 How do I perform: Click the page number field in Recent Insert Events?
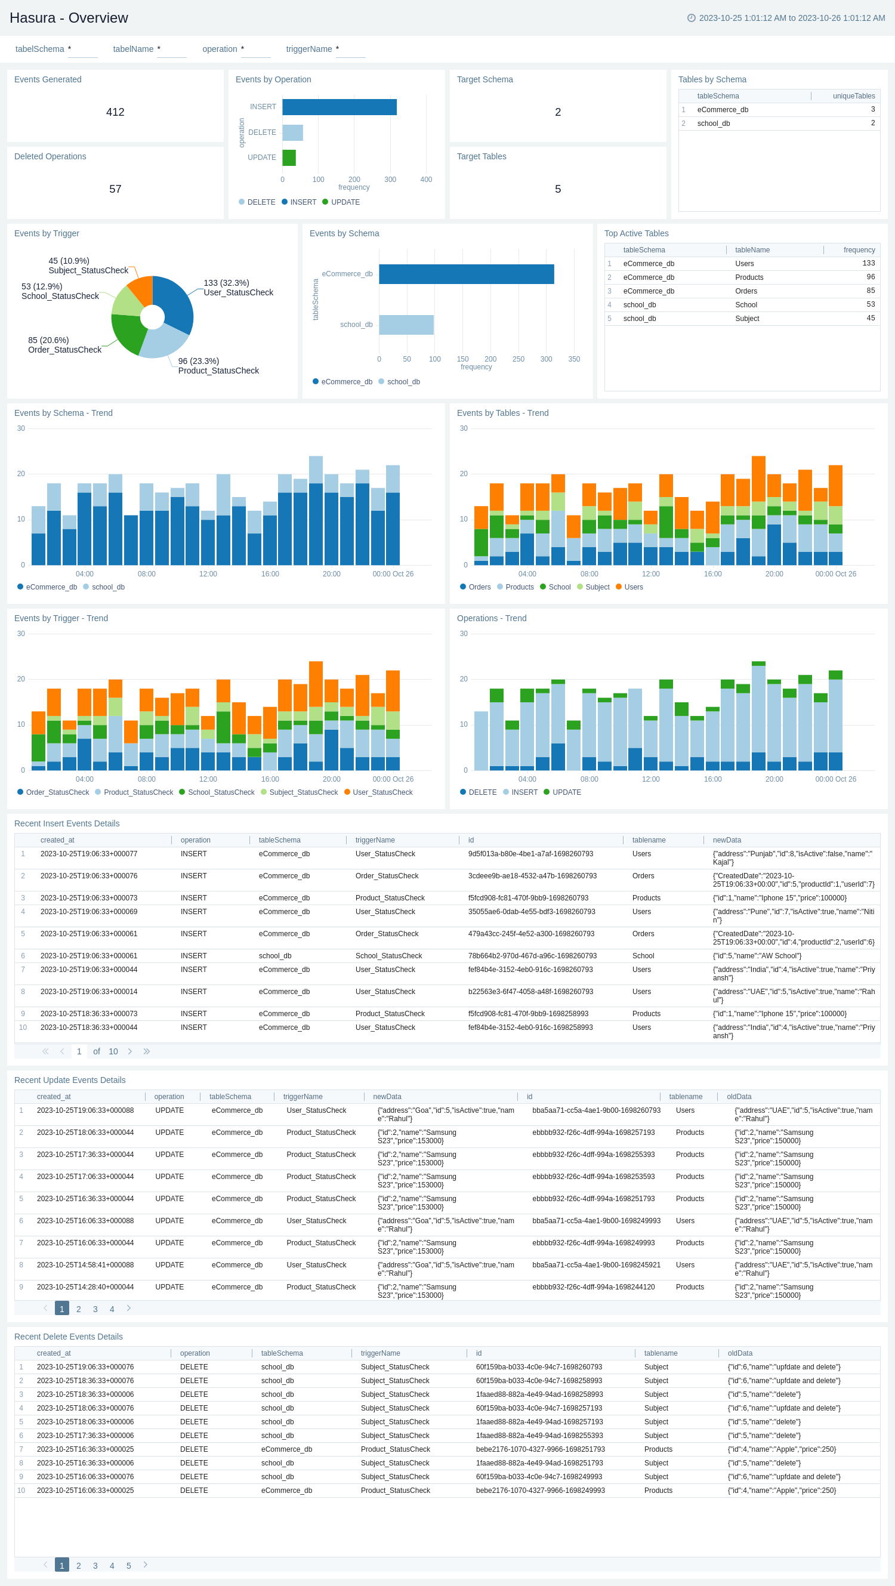click(79, 1051)
